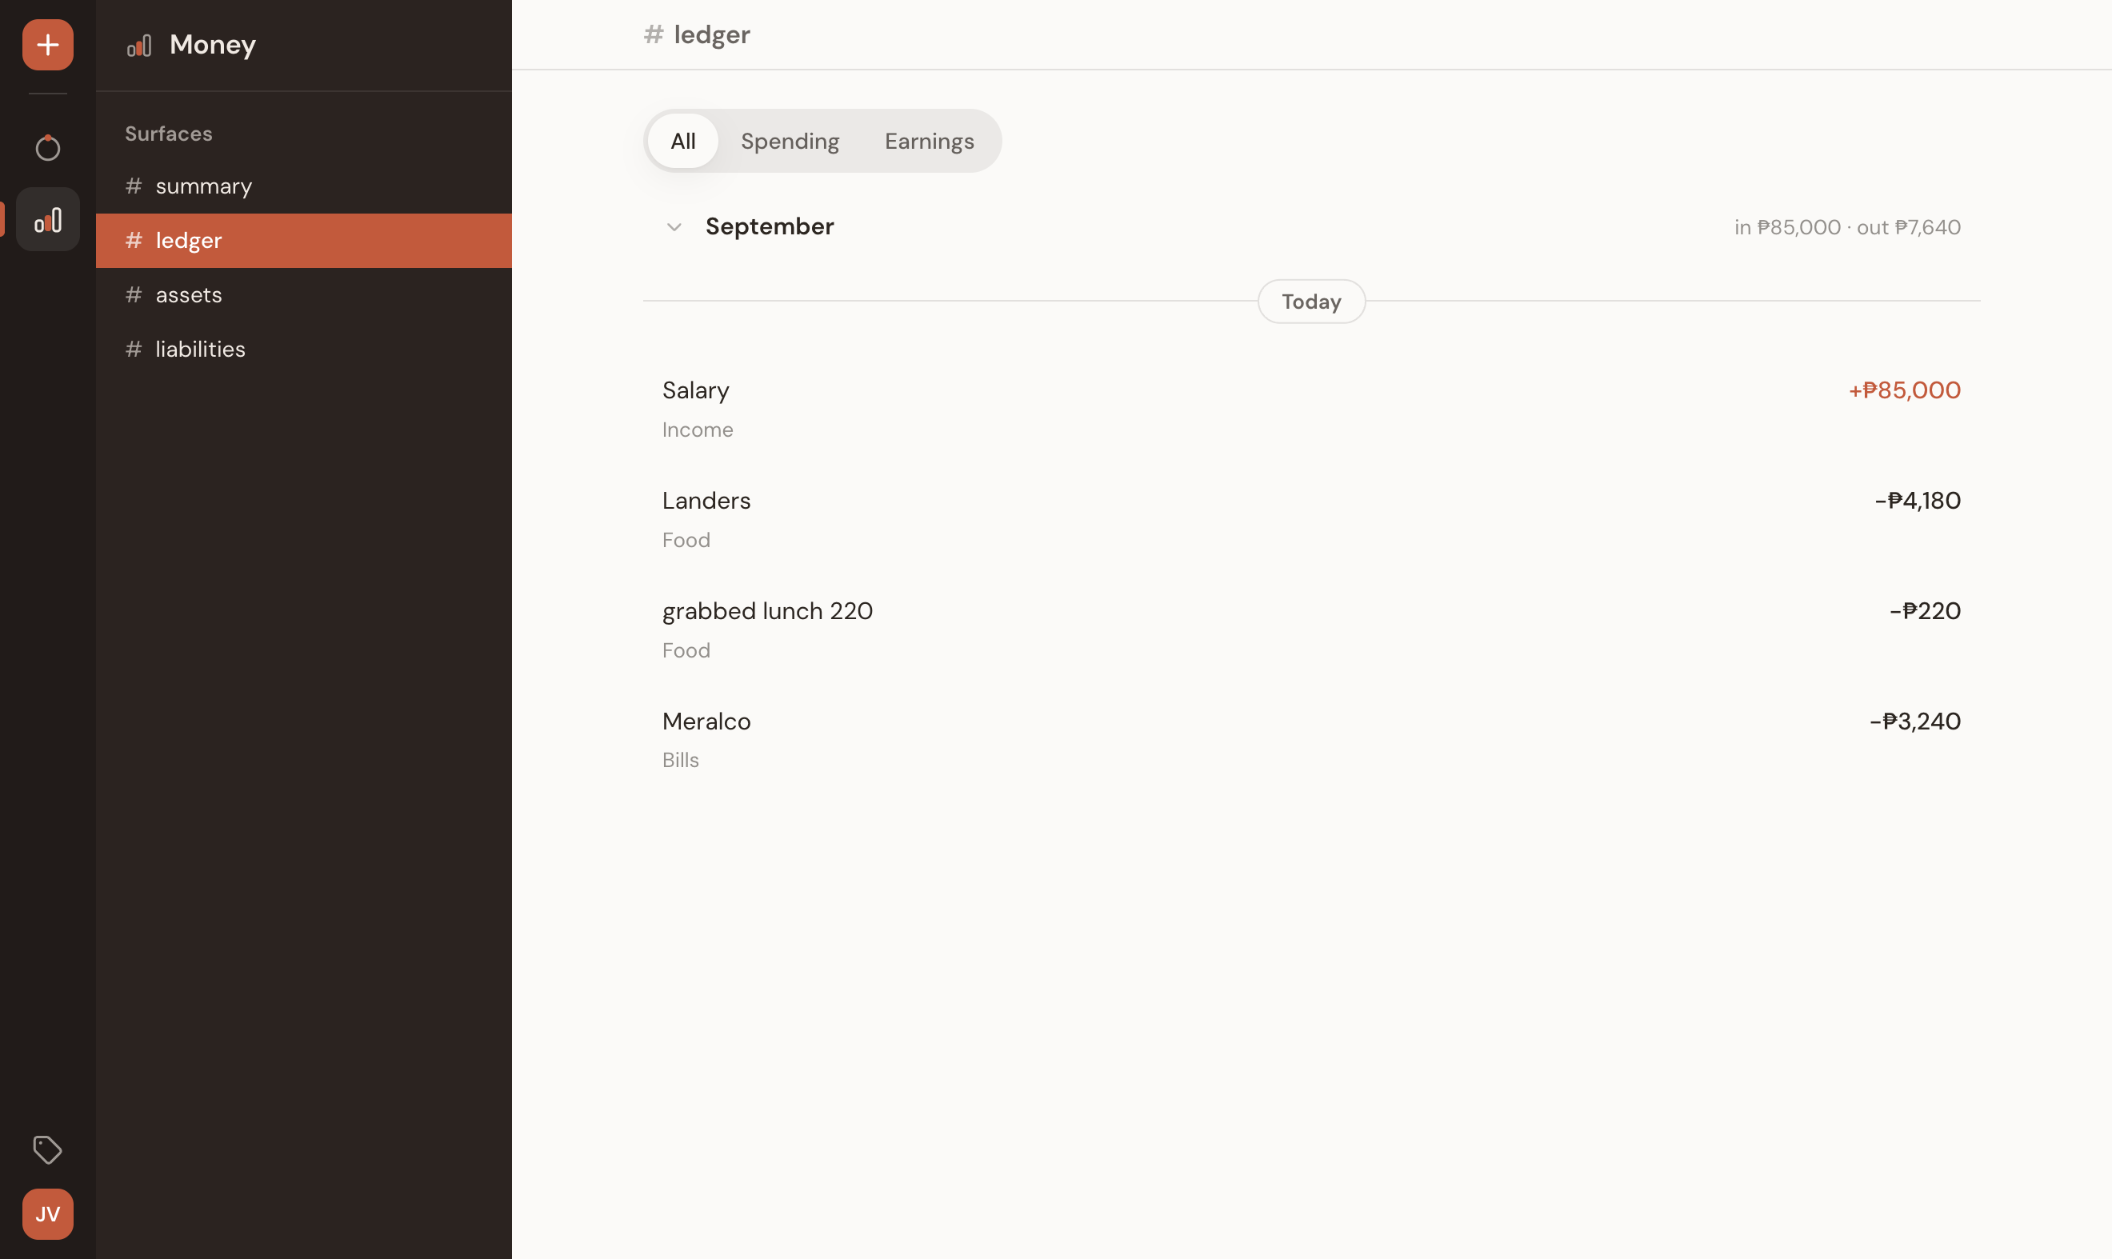The image size is (2112, 1259).
Task: Open the circular activity icon in rail
Action: (47, 149)
